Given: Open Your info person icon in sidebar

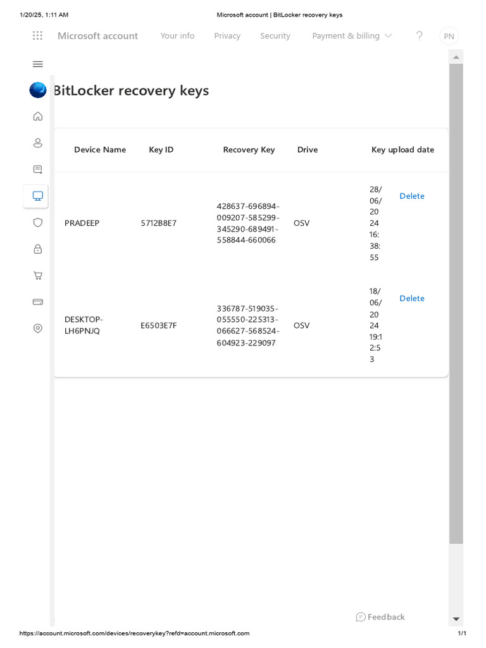Looking at the screenshot, I should pyautogui.click(x=37, y=143).
